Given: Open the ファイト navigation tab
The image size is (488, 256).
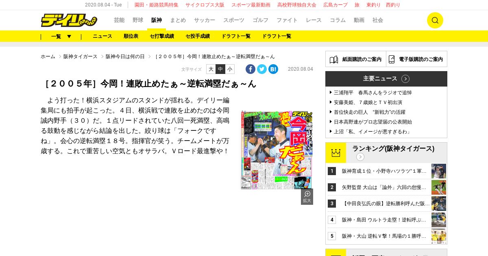Looking at the screenshot, I should pyautogui.click(x=287, y=20).
